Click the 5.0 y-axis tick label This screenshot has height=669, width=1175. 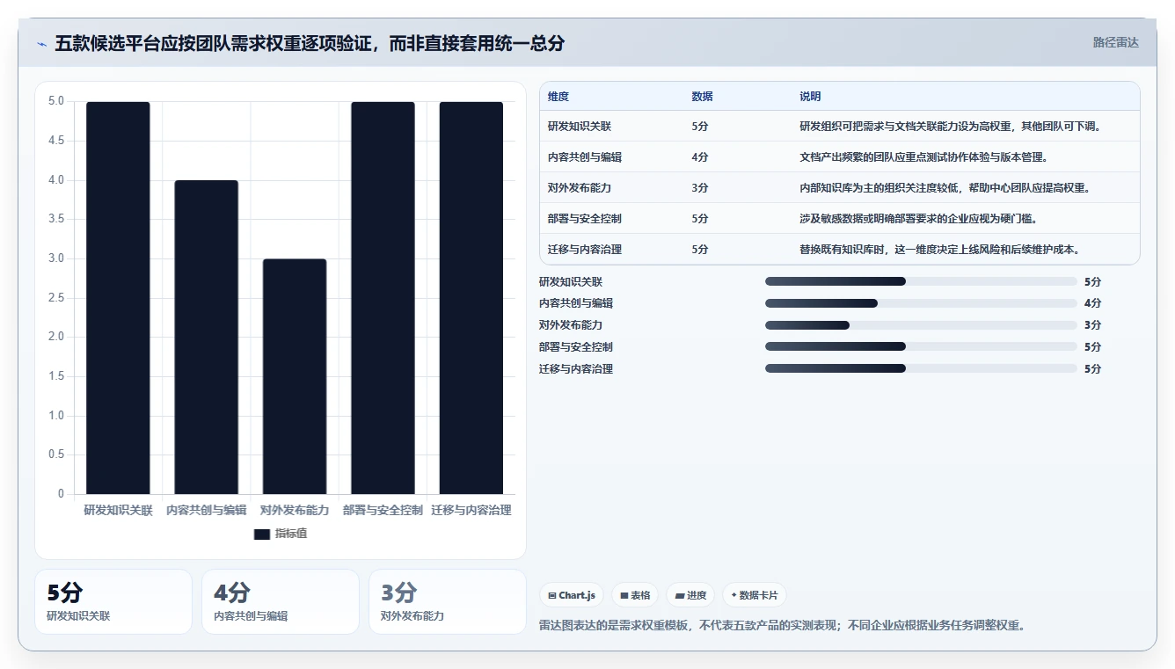point(56,101)
